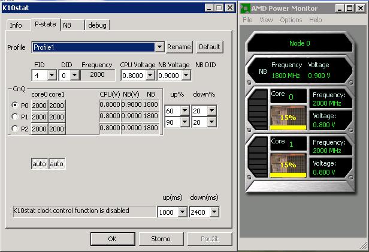Image resolution: width=369 pixels, height=252 pixels.
Task: Click the core0 auto button
Action: pyautogui.click(x=40, y=164)
